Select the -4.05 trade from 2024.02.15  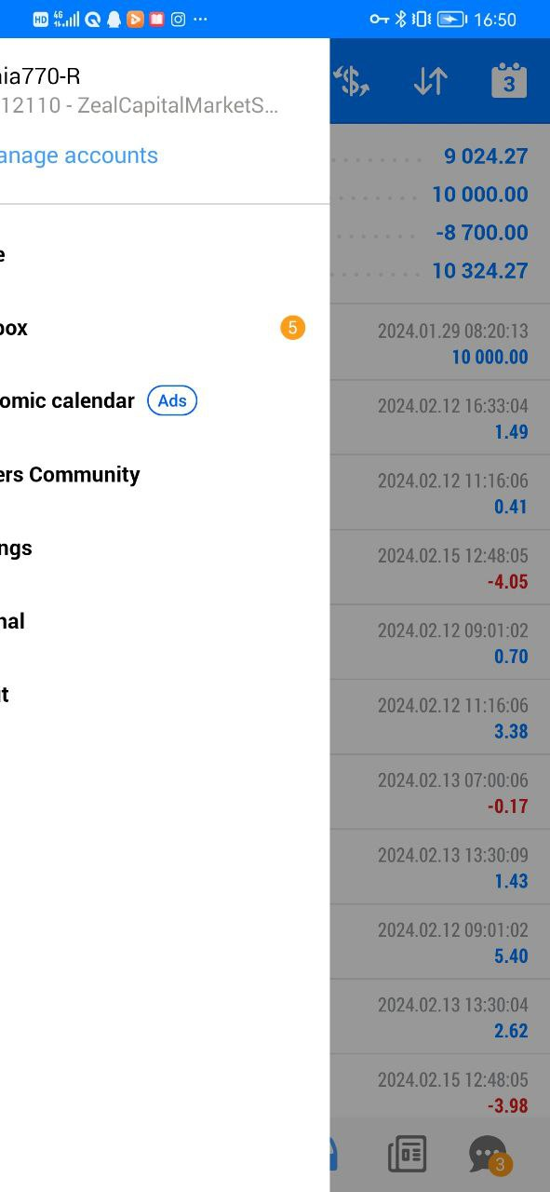440,568
